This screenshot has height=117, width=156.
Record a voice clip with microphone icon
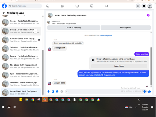[x=48, y=92]
